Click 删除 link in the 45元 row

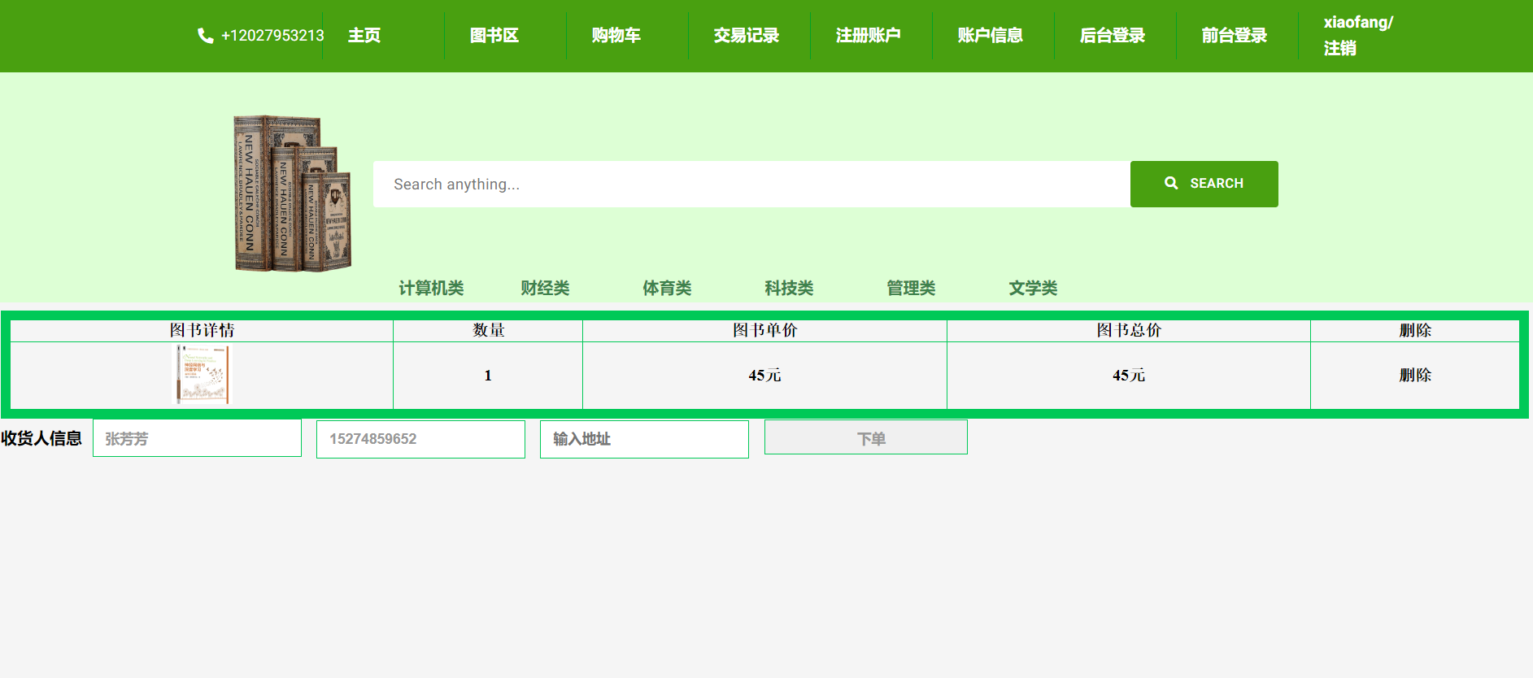[x=1415, y=375]
